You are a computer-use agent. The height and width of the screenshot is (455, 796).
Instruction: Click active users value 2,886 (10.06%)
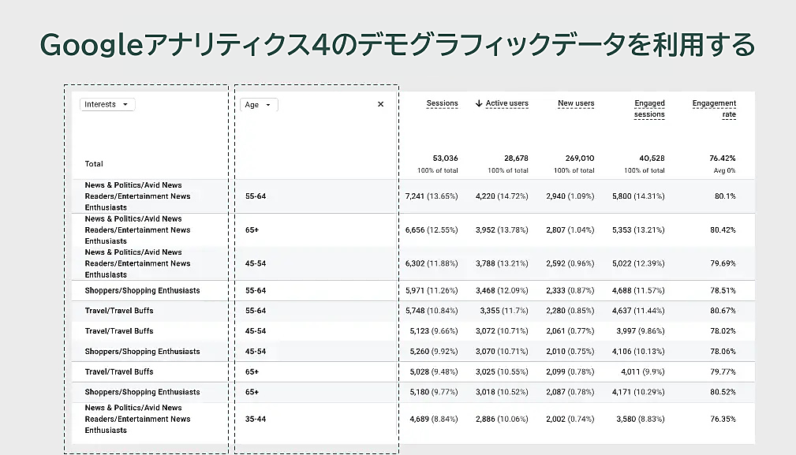coord(502,419)
